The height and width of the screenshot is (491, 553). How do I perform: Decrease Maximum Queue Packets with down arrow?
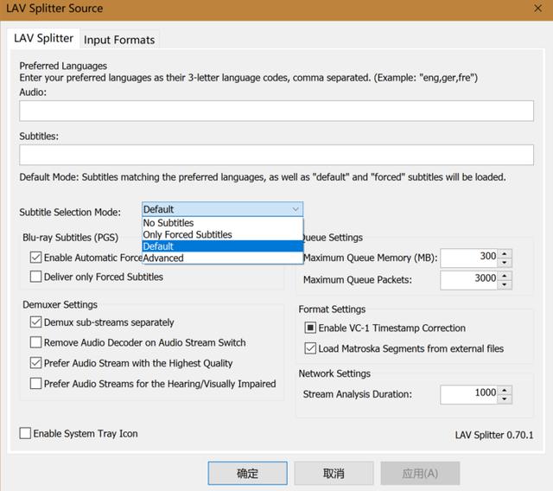tap(505, 284)
